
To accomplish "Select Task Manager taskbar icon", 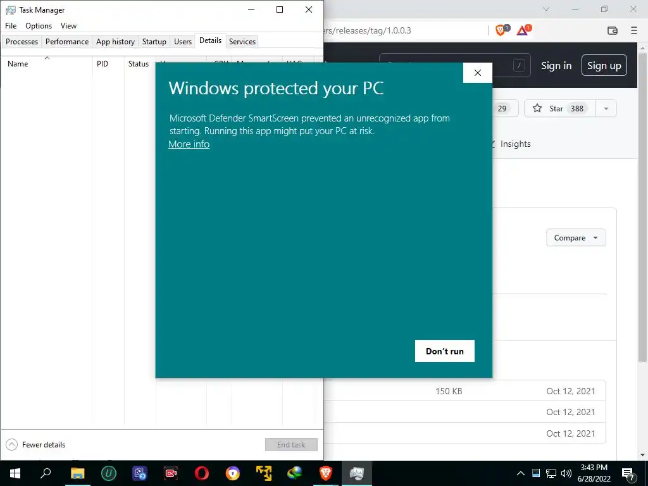I will point(357,473).
